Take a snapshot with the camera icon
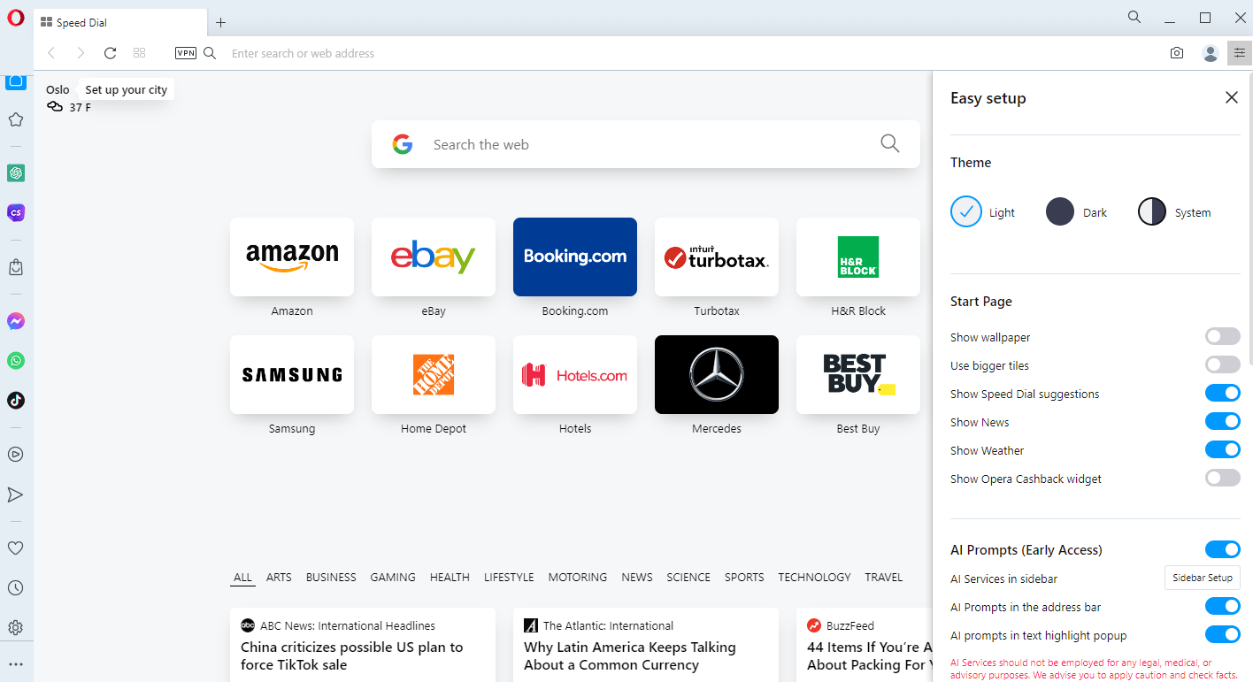Screen dimensions: 1253x682 coord(1177,53)
